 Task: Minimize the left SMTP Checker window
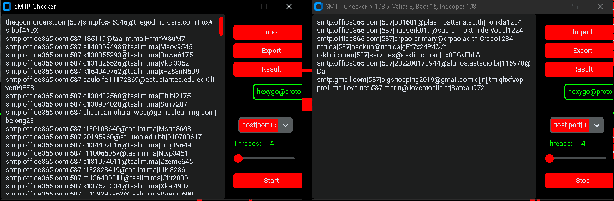239,7
